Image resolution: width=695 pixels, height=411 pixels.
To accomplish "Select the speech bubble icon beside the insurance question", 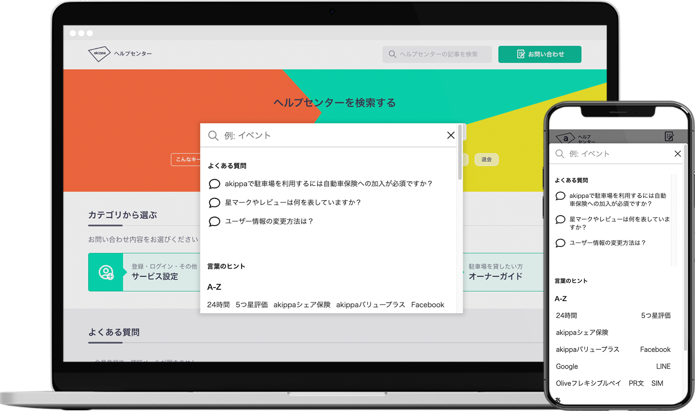I will click(214, 184).
